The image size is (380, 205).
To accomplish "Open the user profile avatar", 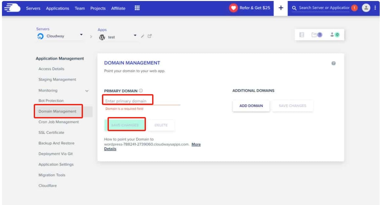I will (x=366, y=8).
